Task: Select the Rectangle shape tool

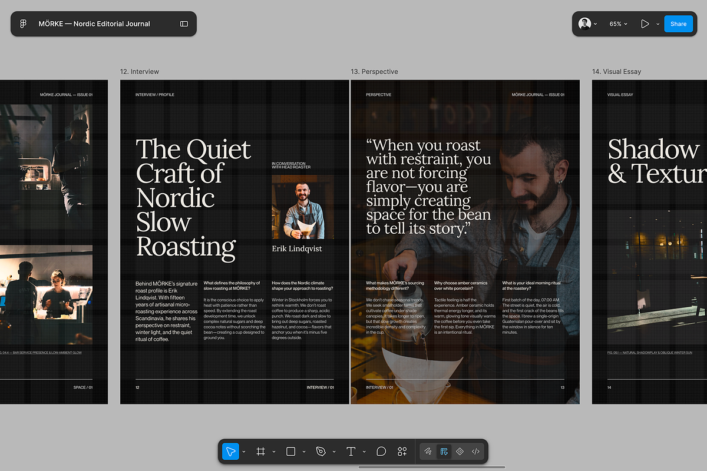Action: (290, 452)
